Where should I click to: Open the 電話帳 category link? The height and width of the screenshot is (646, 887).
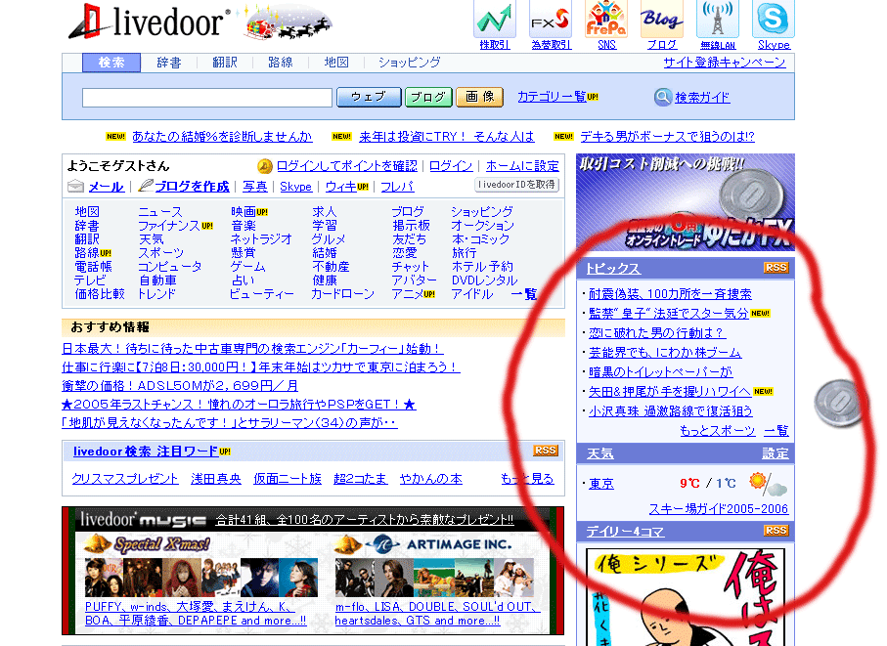pyautogui.click(x=93, y=266)
